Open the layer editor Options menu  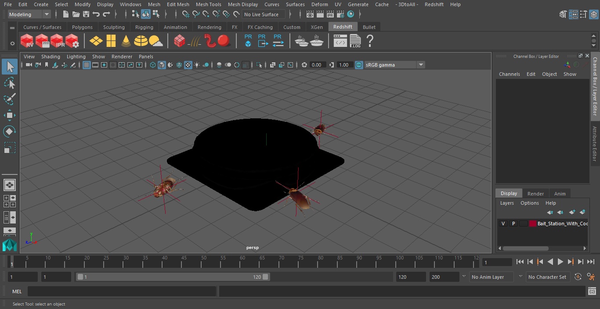(529, 203)
